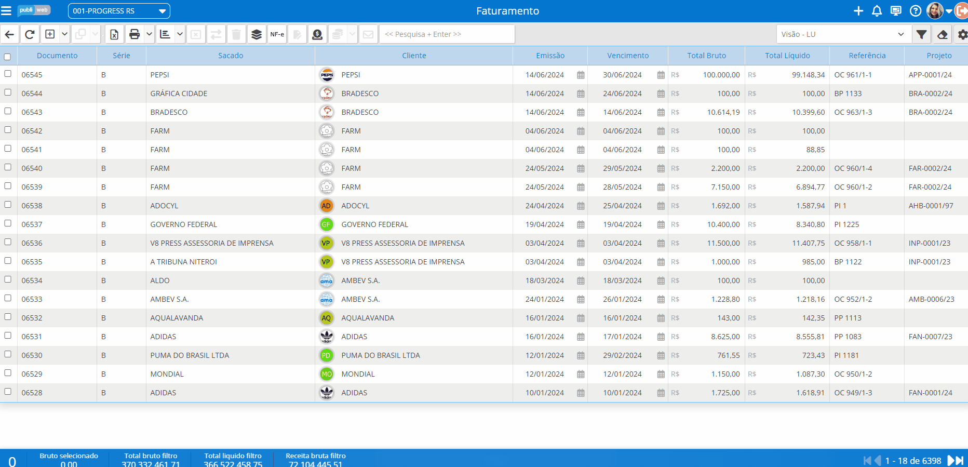Open the 001-PROGRESS RS company dropdown
Image resolution: width=968 pixels, height=467 pixels.
pyautogui.click(x=119, y=11)
